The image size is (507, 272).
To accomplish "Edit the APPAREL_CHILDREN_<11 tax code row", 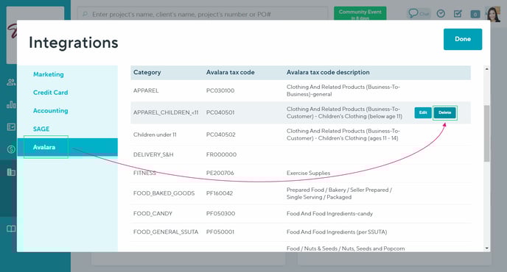I will (x=423, y=112).
